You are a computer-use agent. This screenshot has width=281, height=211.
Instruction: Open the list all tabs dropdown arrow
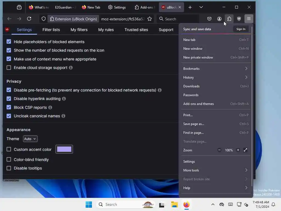(x=201, y=7)
